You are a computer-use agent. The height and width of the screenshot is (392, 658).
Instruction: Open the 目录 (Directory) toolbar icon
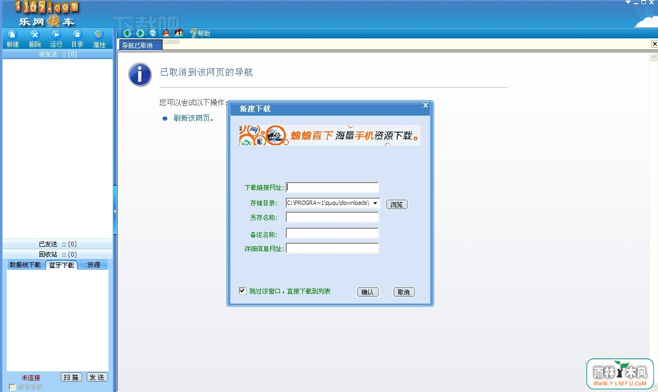77,34
